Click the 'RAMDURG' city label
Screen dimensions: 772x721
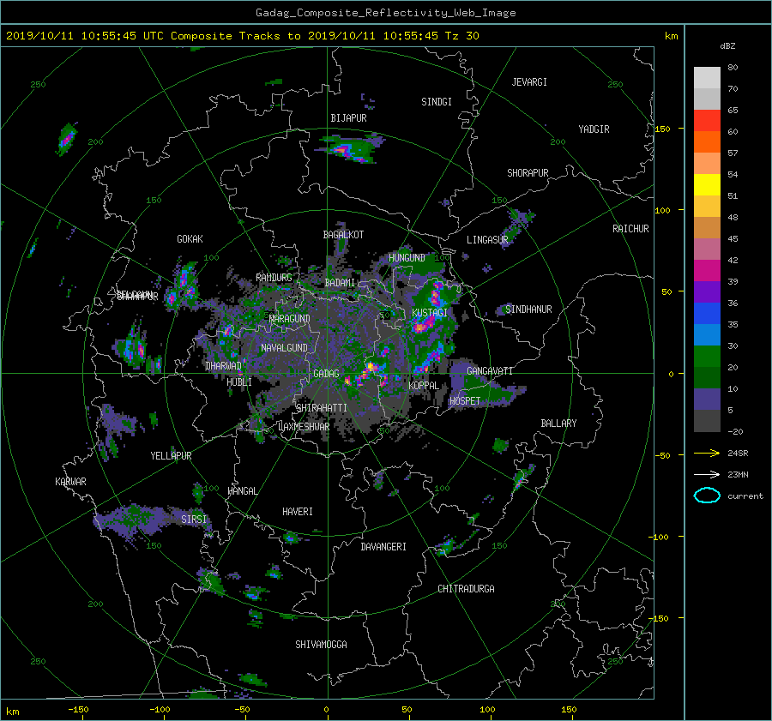tap(274, 278)
